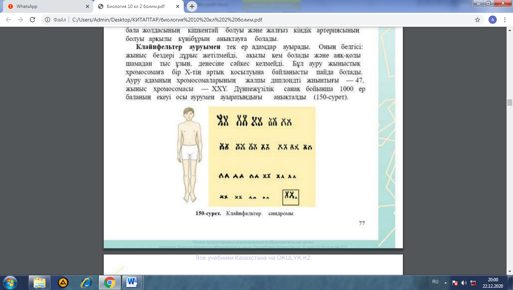
Task: Go forward to the next page
Action: coord(20,20)
